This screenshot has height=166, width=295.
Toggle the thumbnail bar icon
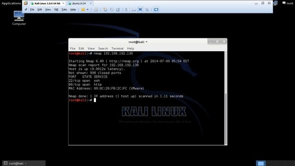coord(134,9)
